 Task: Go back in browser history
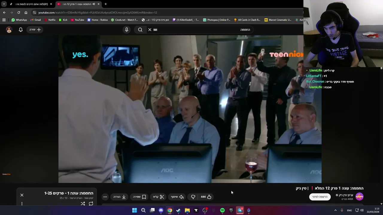[x=4, y=13]
